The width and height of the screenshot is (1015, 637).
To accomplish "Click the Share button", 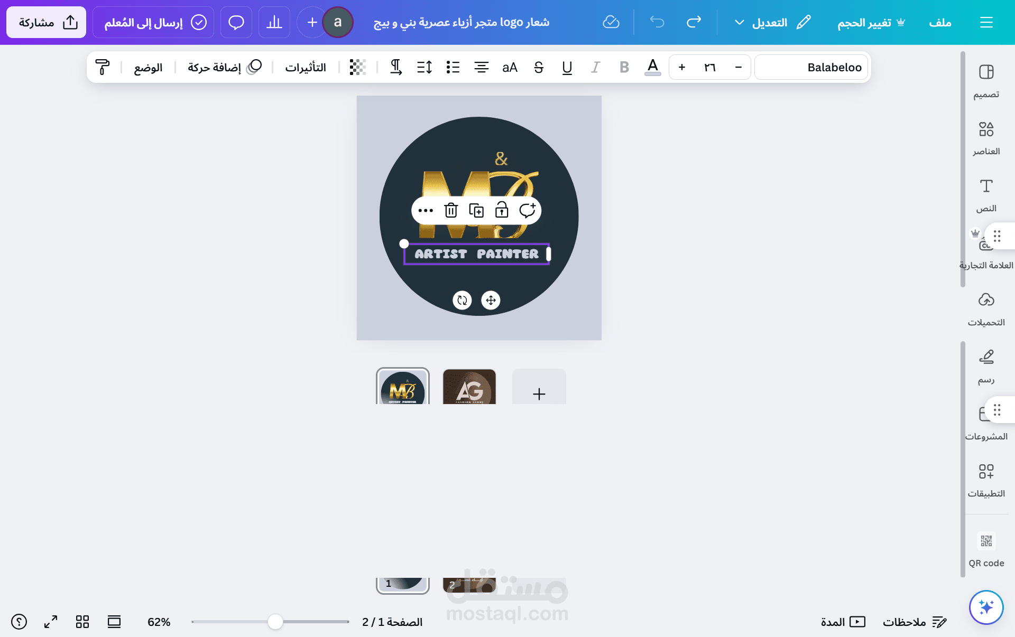I will click(x=47, y=22).
